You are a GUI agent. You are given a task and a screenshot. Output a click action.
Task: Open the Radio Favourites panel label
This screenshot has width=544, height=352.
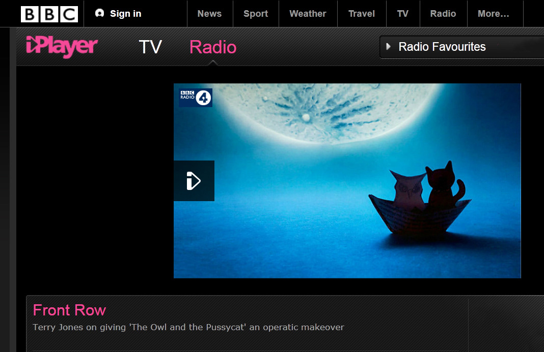click(x=442, y=46)
